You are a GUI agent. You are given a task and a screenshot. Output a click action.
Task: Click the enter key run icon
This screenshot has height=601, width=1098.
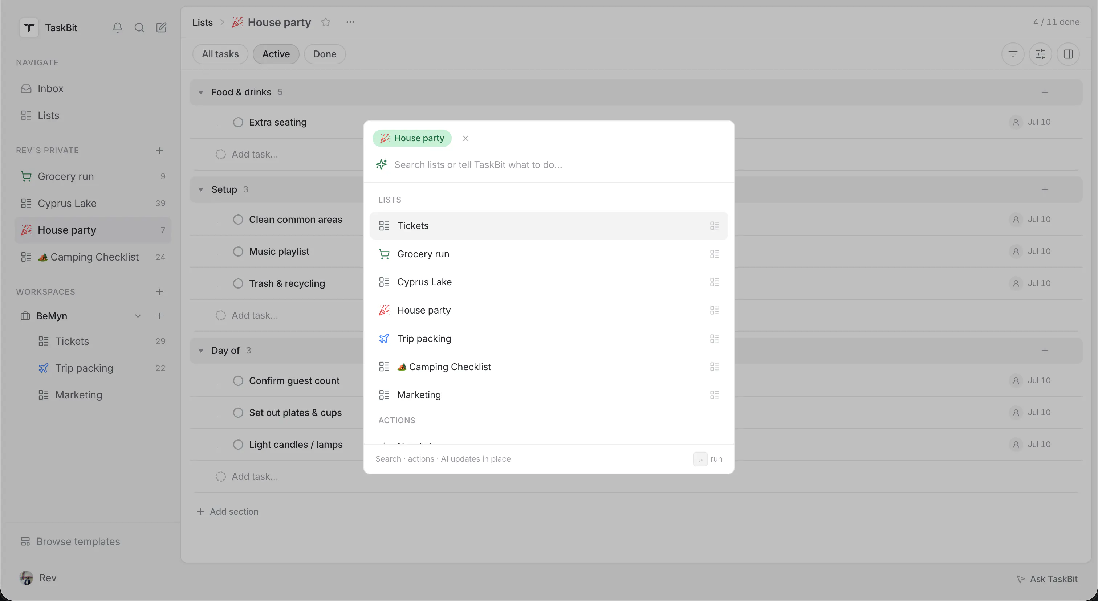(700, 459)
